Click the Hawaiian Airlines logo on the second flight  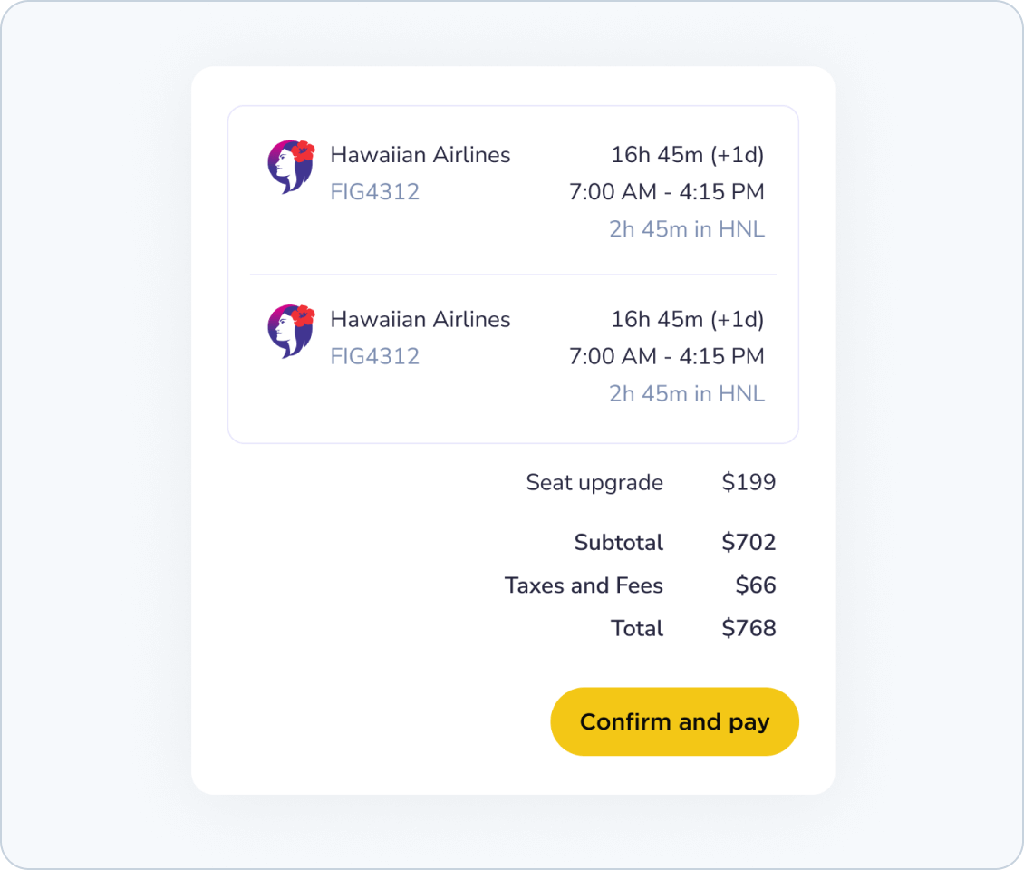[291, 331]
